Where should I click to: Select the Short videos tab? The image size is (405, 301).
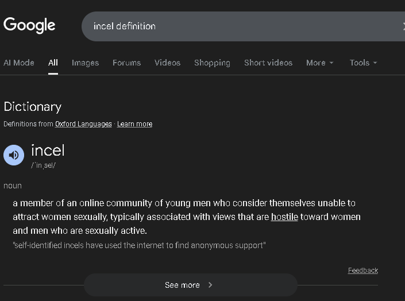[268, 63]
